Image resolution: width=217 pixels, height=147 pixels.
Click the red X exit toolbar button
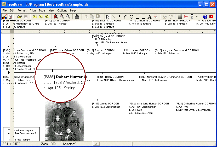pyautogui.click(x=211, y=17)
